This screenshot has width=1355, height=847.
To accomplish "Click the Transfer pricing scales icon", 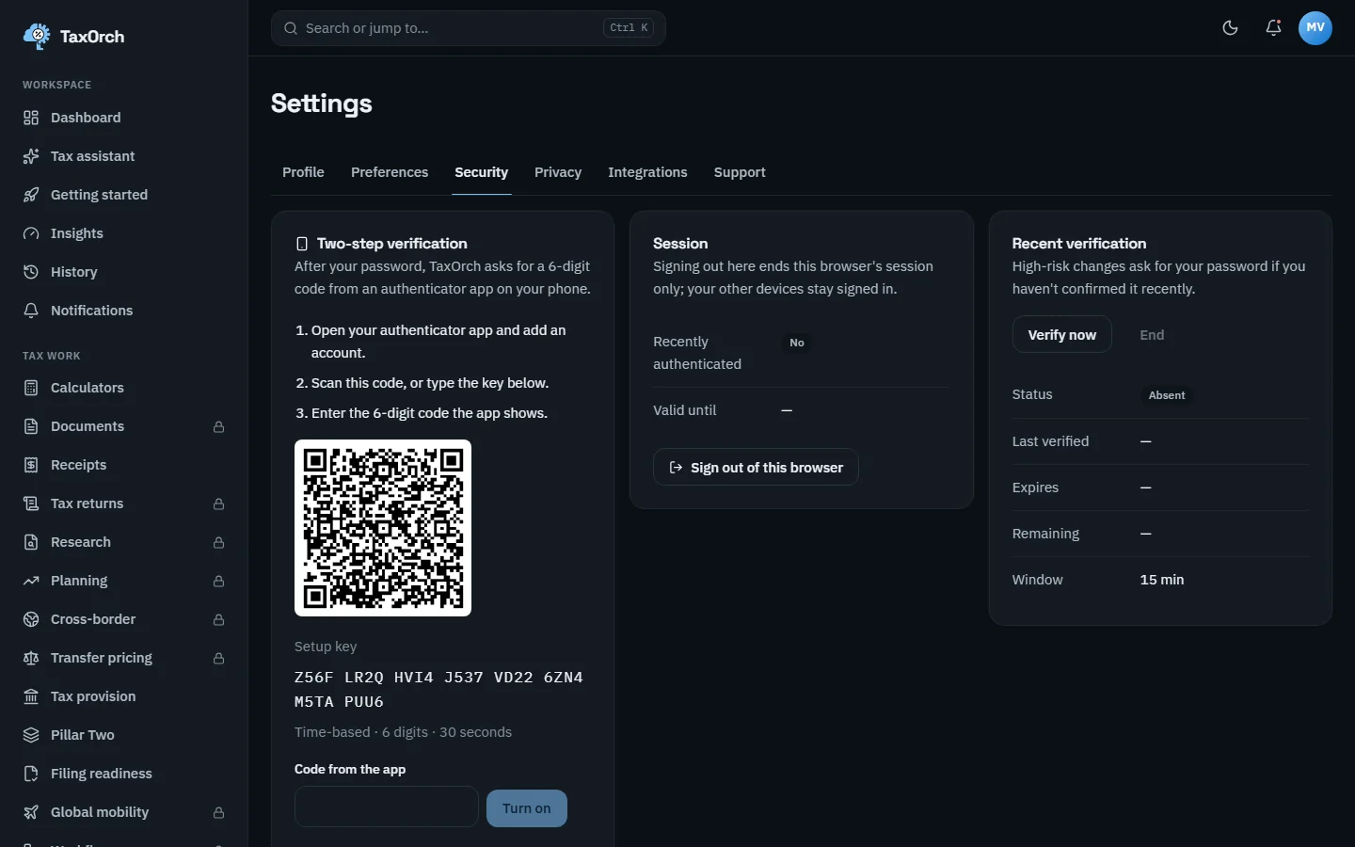I will 31,658.
